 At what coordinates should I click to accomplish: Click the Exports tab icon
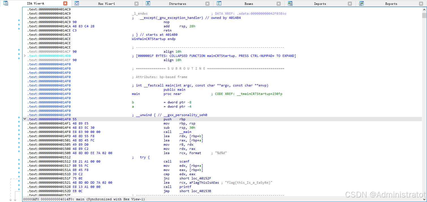[361, 3]
